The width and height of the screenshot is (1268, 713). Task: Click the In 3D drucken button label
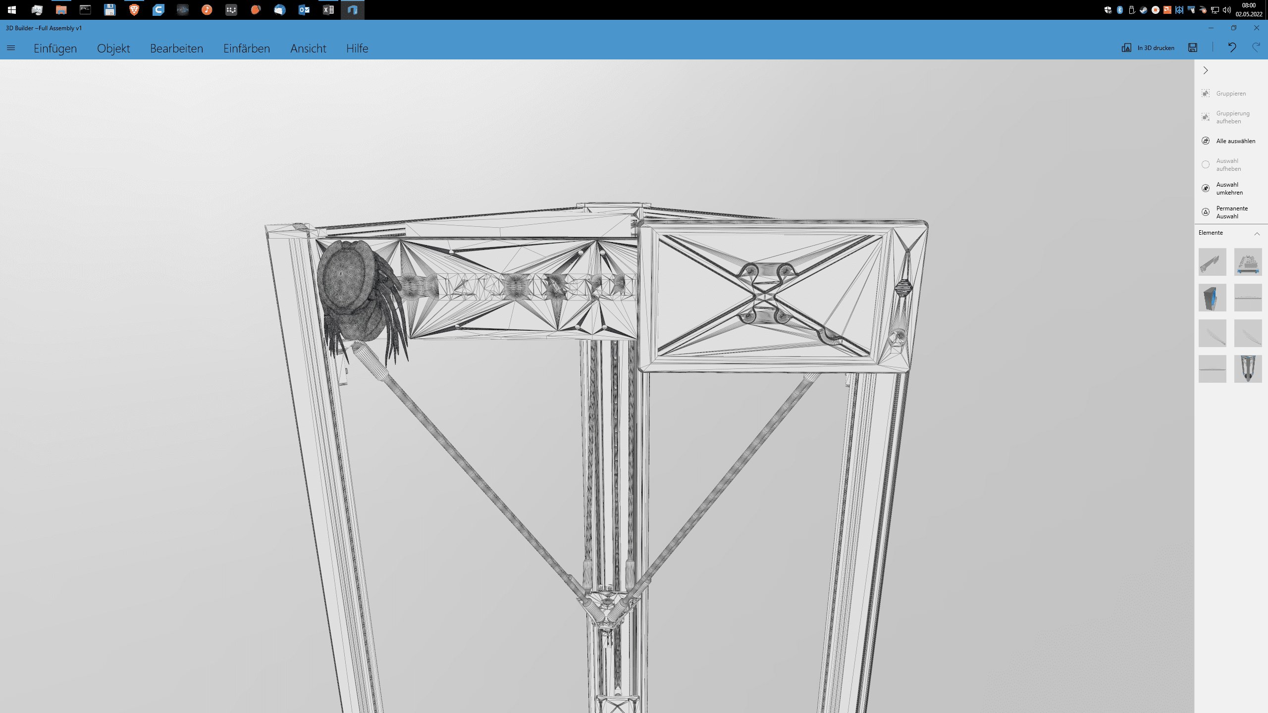1156,48
